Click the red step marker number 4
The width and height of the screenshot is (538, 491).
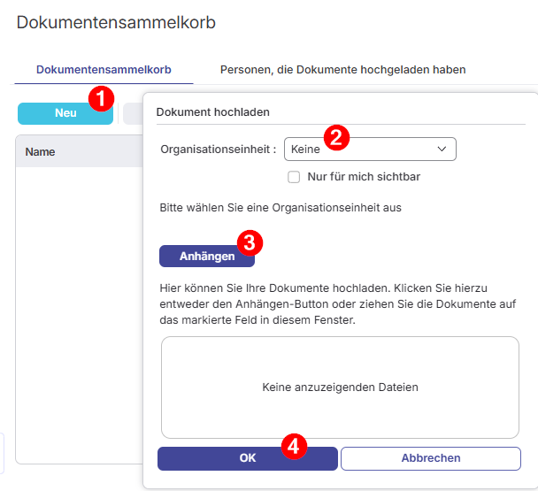coord(295,447)
